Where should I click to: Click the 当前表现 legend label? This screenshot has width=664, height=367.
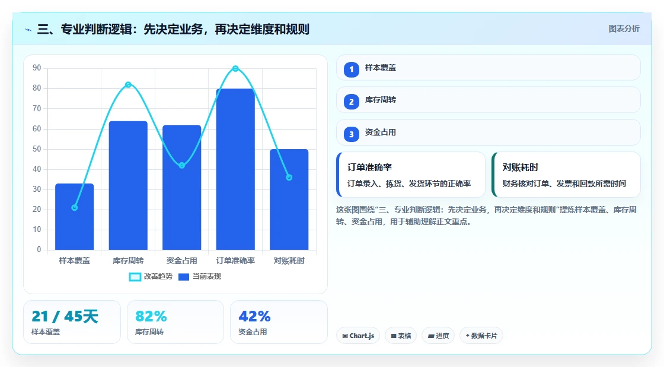(207, 276)
